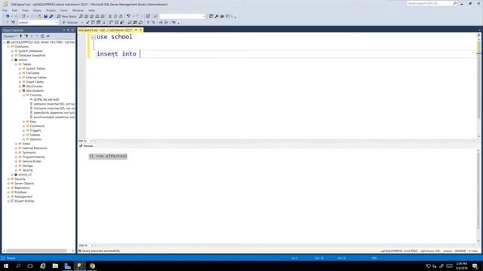Select the dateofbirth column
Screen dimensions: 483x271
(x=54, y=113)
